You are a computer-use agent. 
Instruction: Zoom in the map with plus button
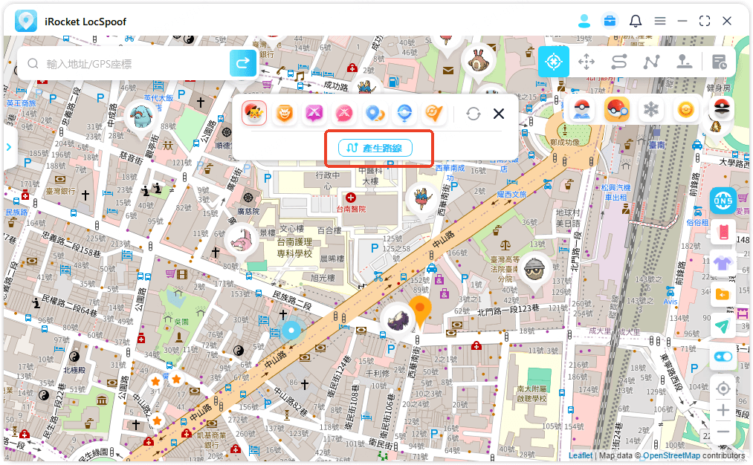tap(723, 411)
